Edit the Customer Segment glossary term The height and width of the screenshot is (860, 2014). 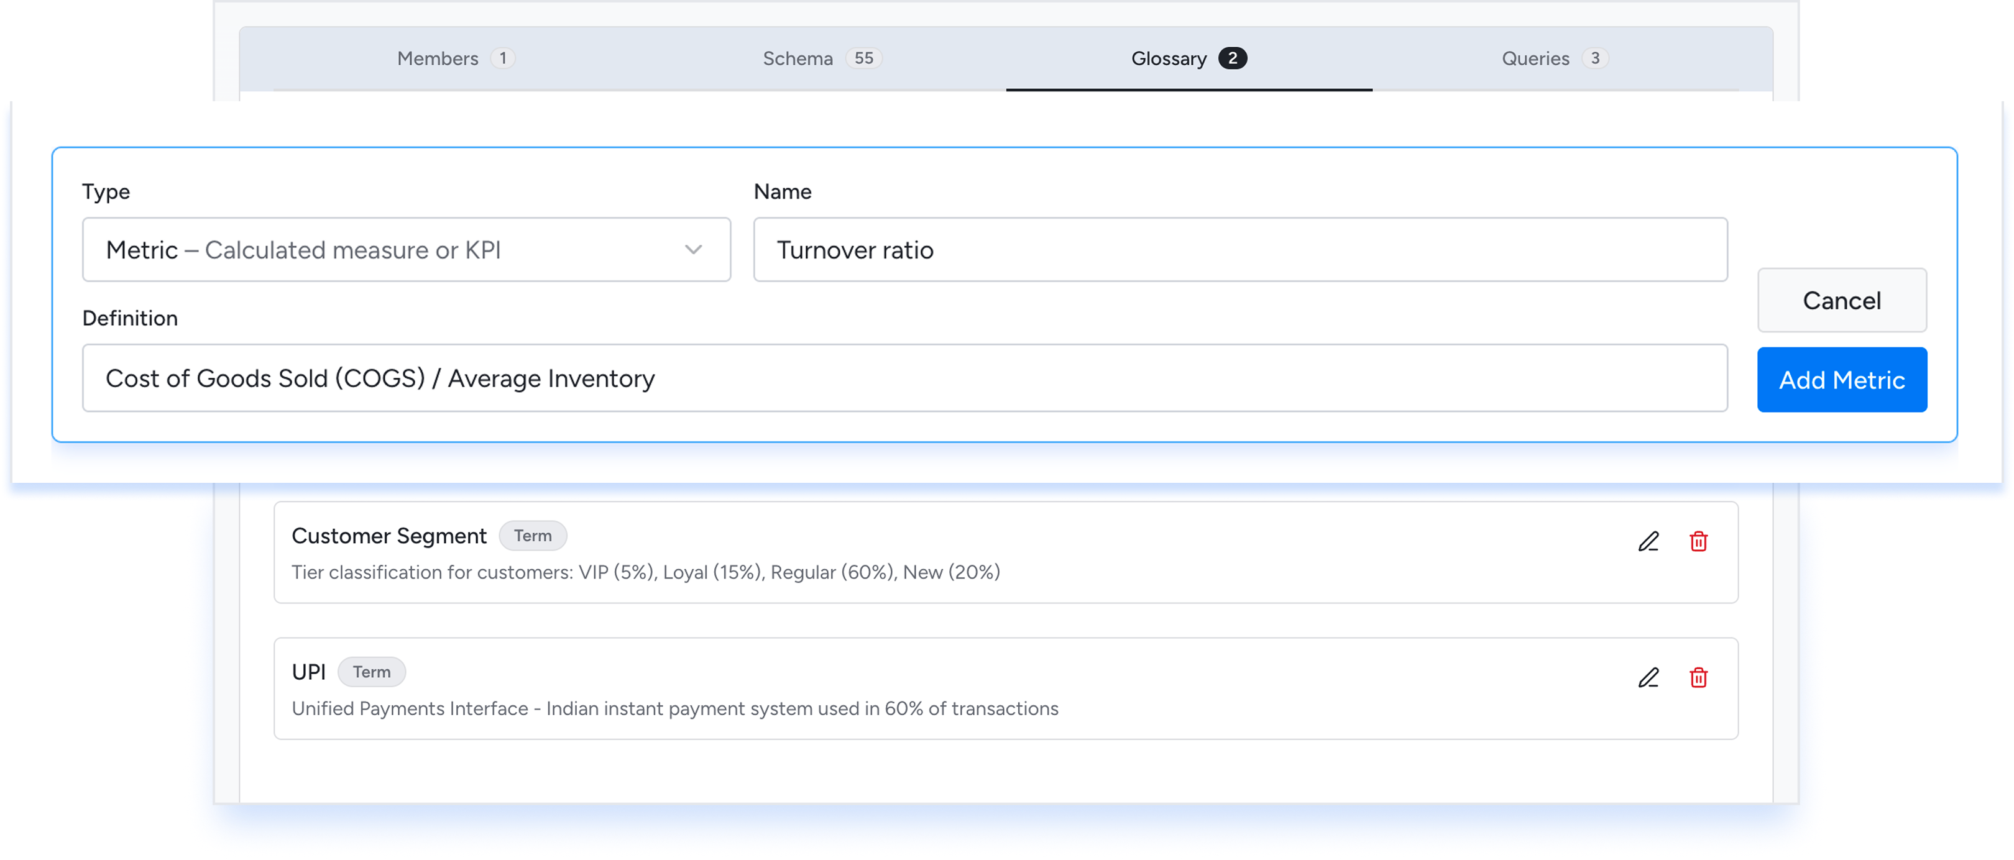pyautogui.click(x=1648, y=541)
